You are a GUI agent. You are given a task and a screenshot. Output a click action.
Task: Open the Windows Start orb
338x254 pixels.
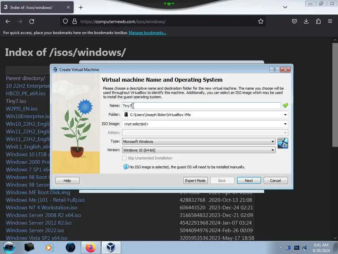point(9,247)
